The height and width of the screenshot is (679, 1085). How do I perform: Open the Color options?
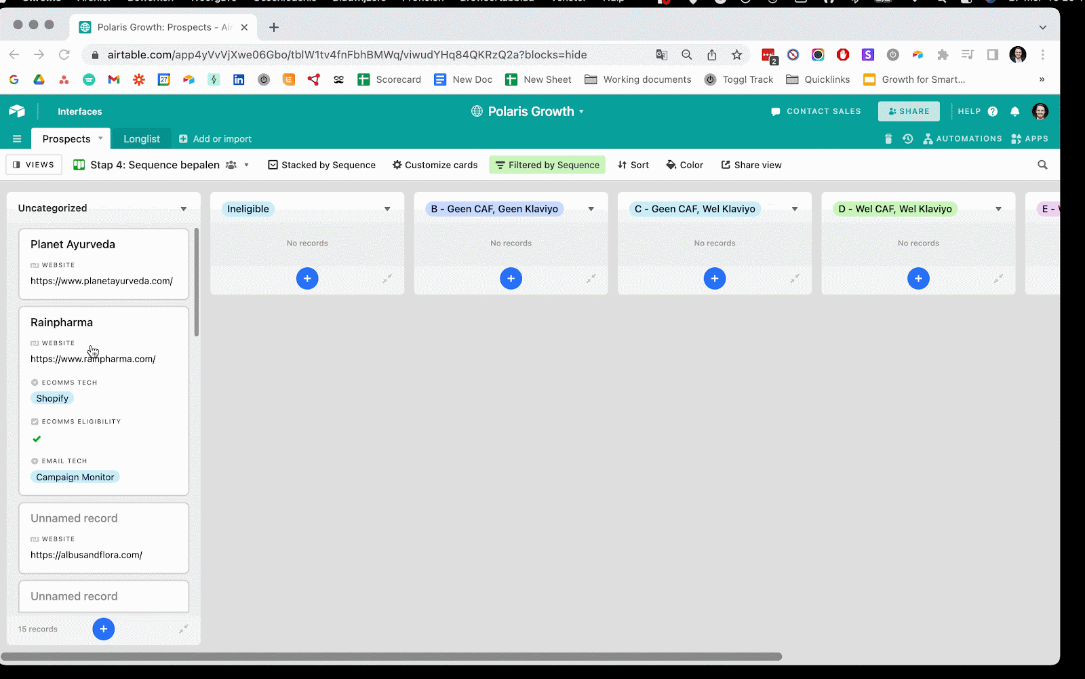click(685, 165)
